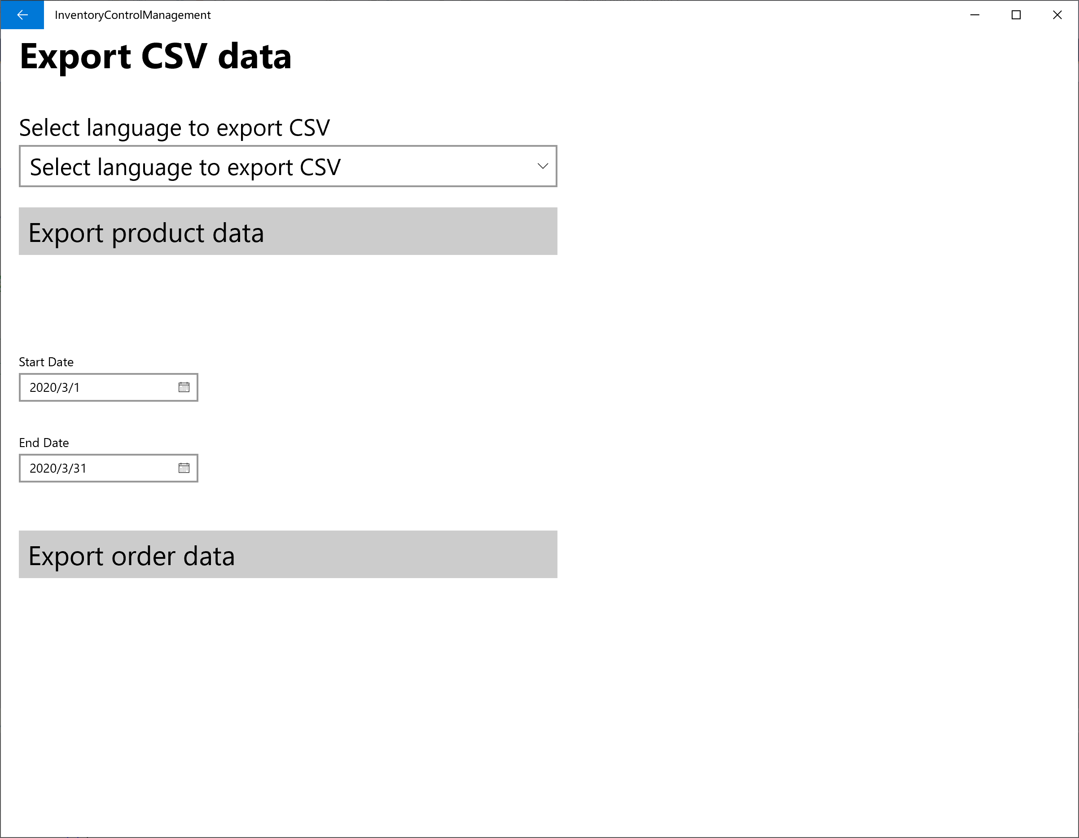Maximize the application window
Viewport: 1079px width, 838px height.
(x=1016, y=15)
